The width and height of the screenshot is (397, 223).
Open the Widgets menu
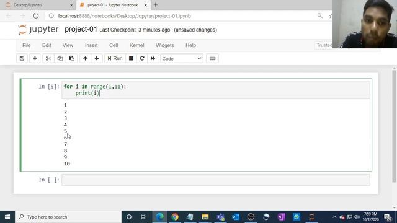tap(165, 45)
